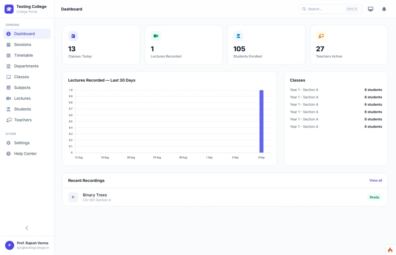The height and width of the screenshot is (255, 396).
Task: Click the Search input field
Action: click(330, 9)
